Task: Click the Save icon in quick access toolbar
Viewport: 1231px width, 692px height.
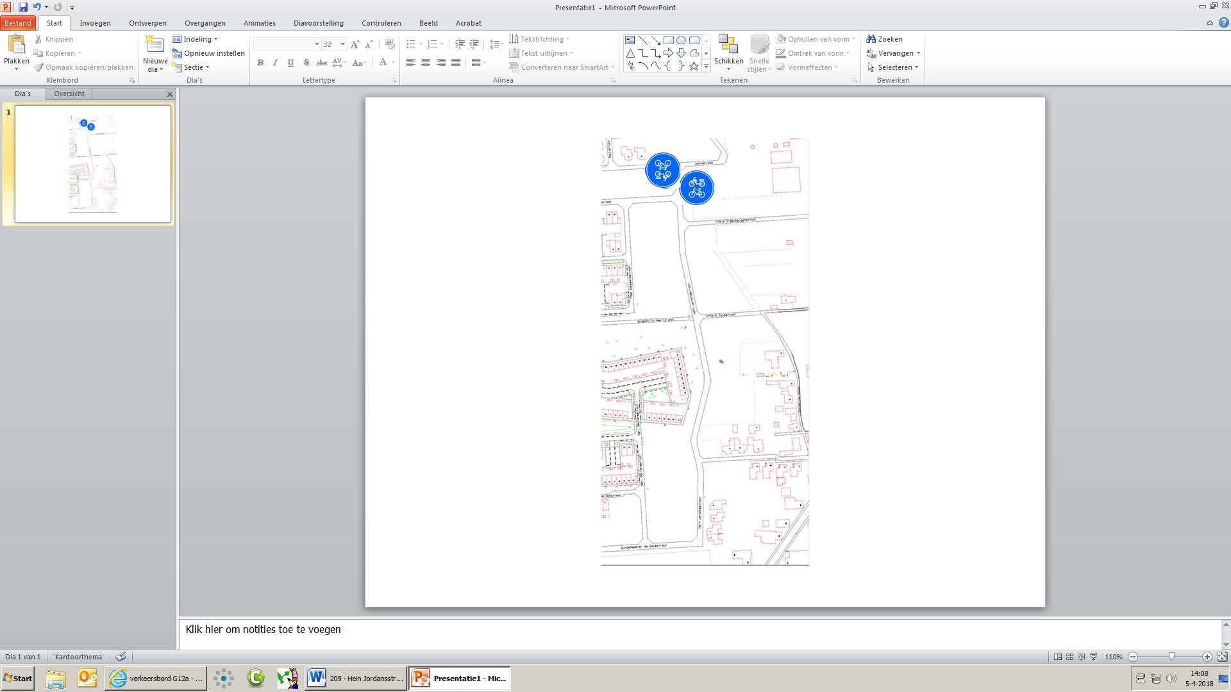Action: 23,7
